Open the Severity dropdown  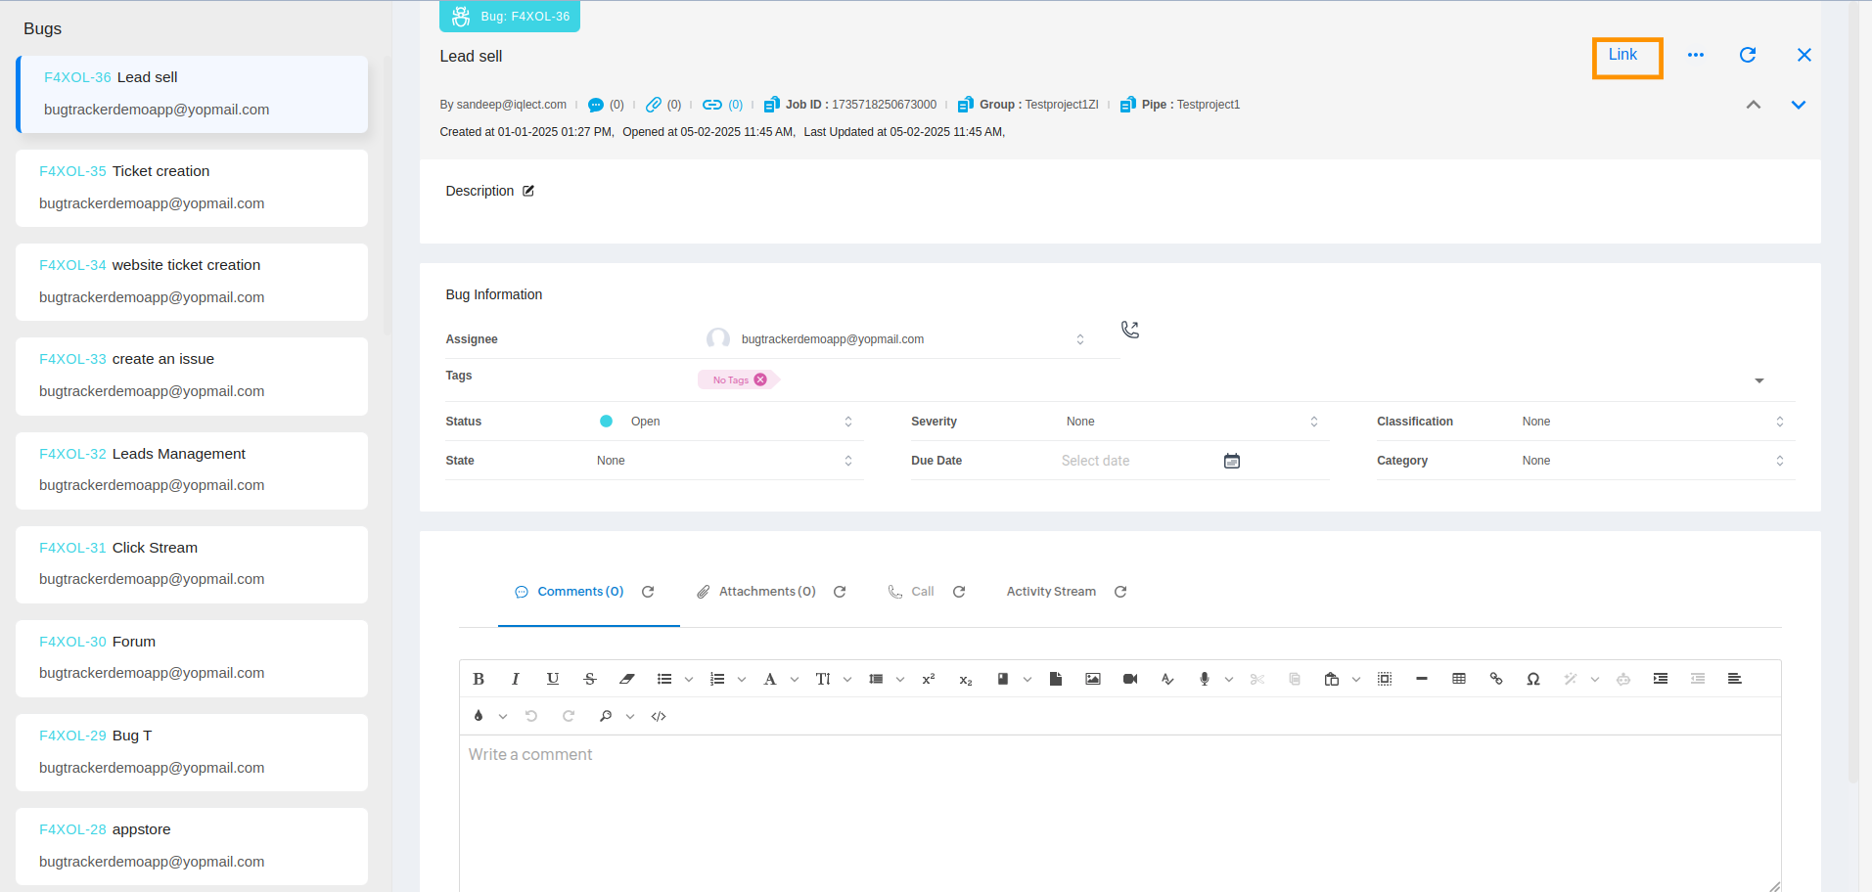tap(1192, 422)
